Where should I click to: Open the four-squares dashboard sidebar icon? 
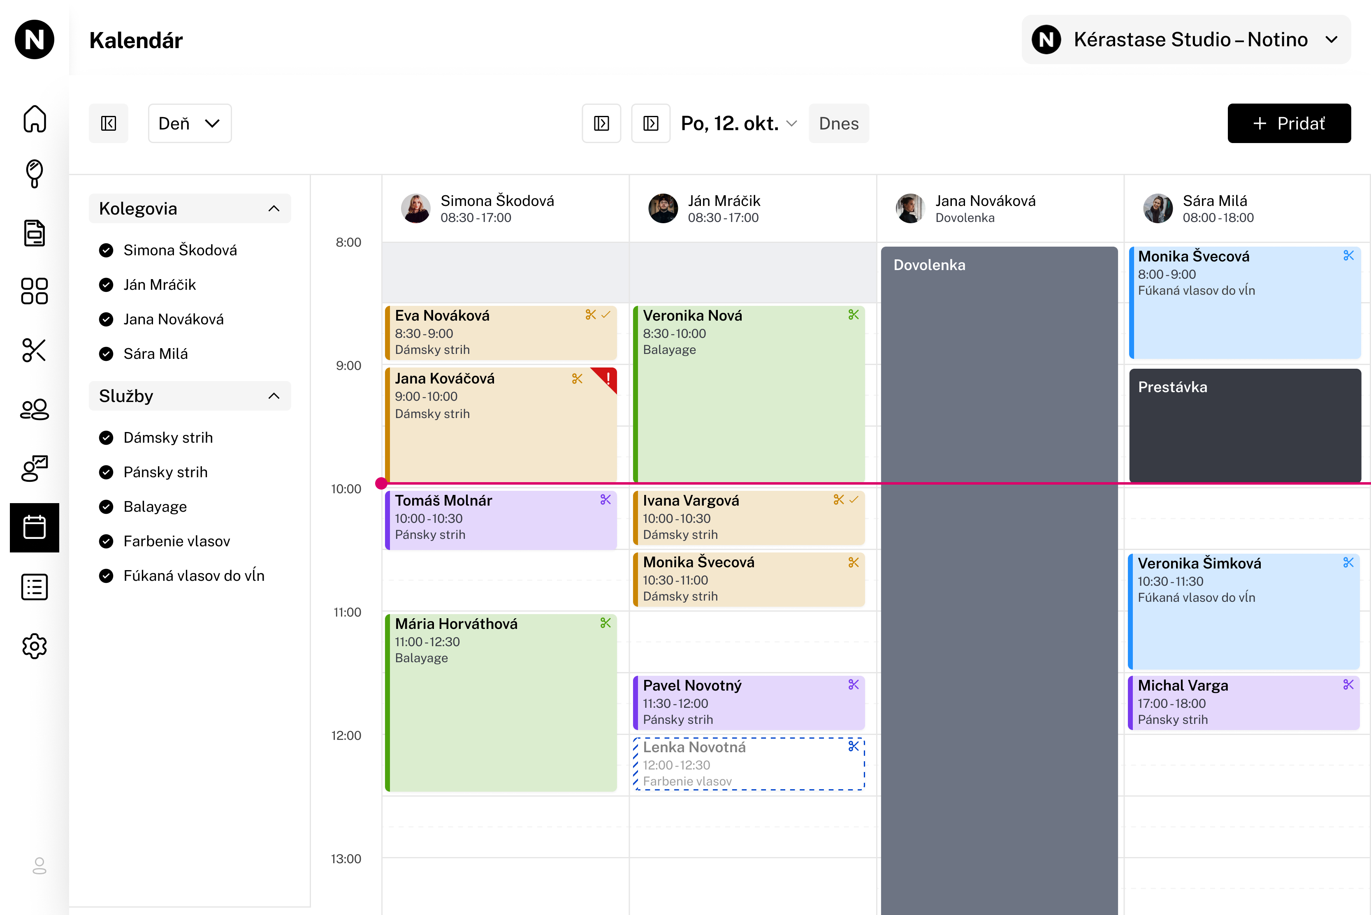[x=35, y=291]
